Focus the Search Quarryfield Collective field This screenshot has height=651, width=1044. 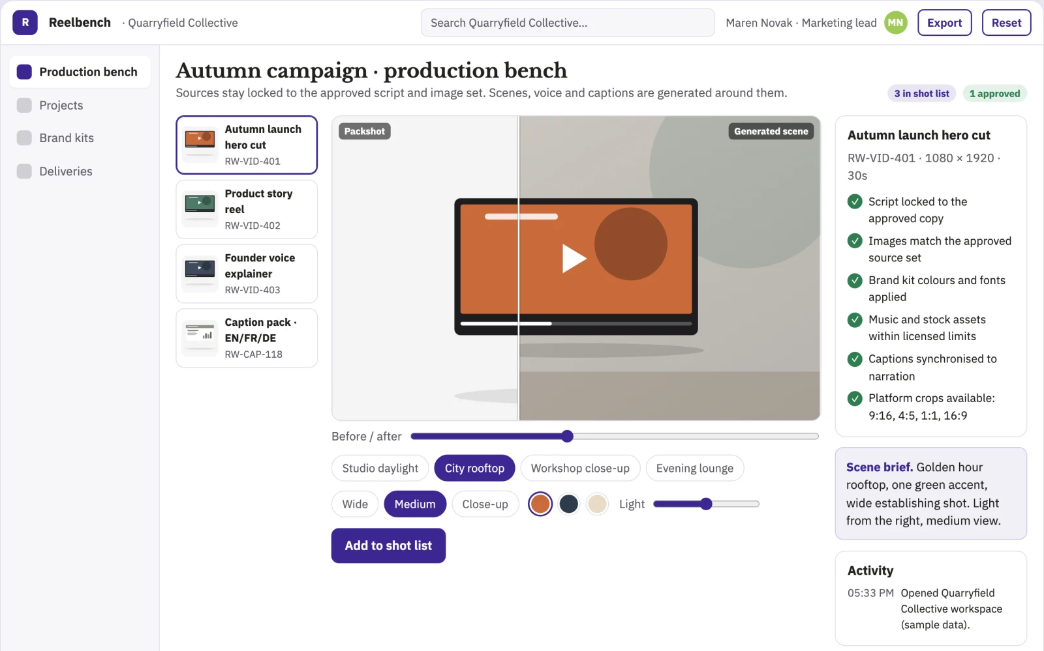click(568, 23)
